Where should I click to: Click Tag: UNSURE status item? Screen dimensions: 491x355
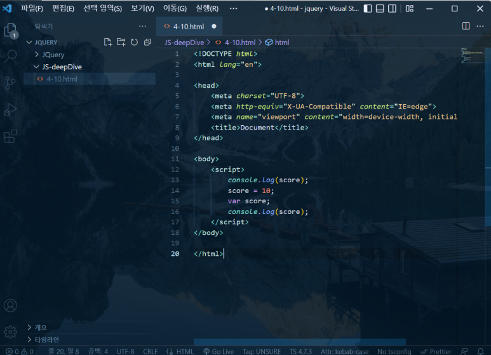coord(262,352)
